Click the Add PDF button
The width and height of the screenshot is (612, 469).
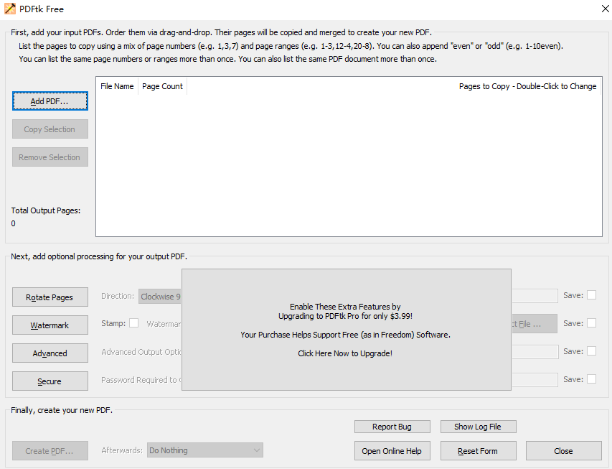(50, 101)
